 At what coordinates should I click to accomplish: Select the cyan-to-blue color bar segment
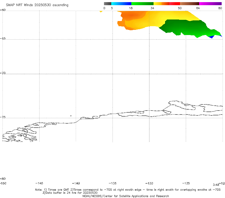[x=121, y=4]
